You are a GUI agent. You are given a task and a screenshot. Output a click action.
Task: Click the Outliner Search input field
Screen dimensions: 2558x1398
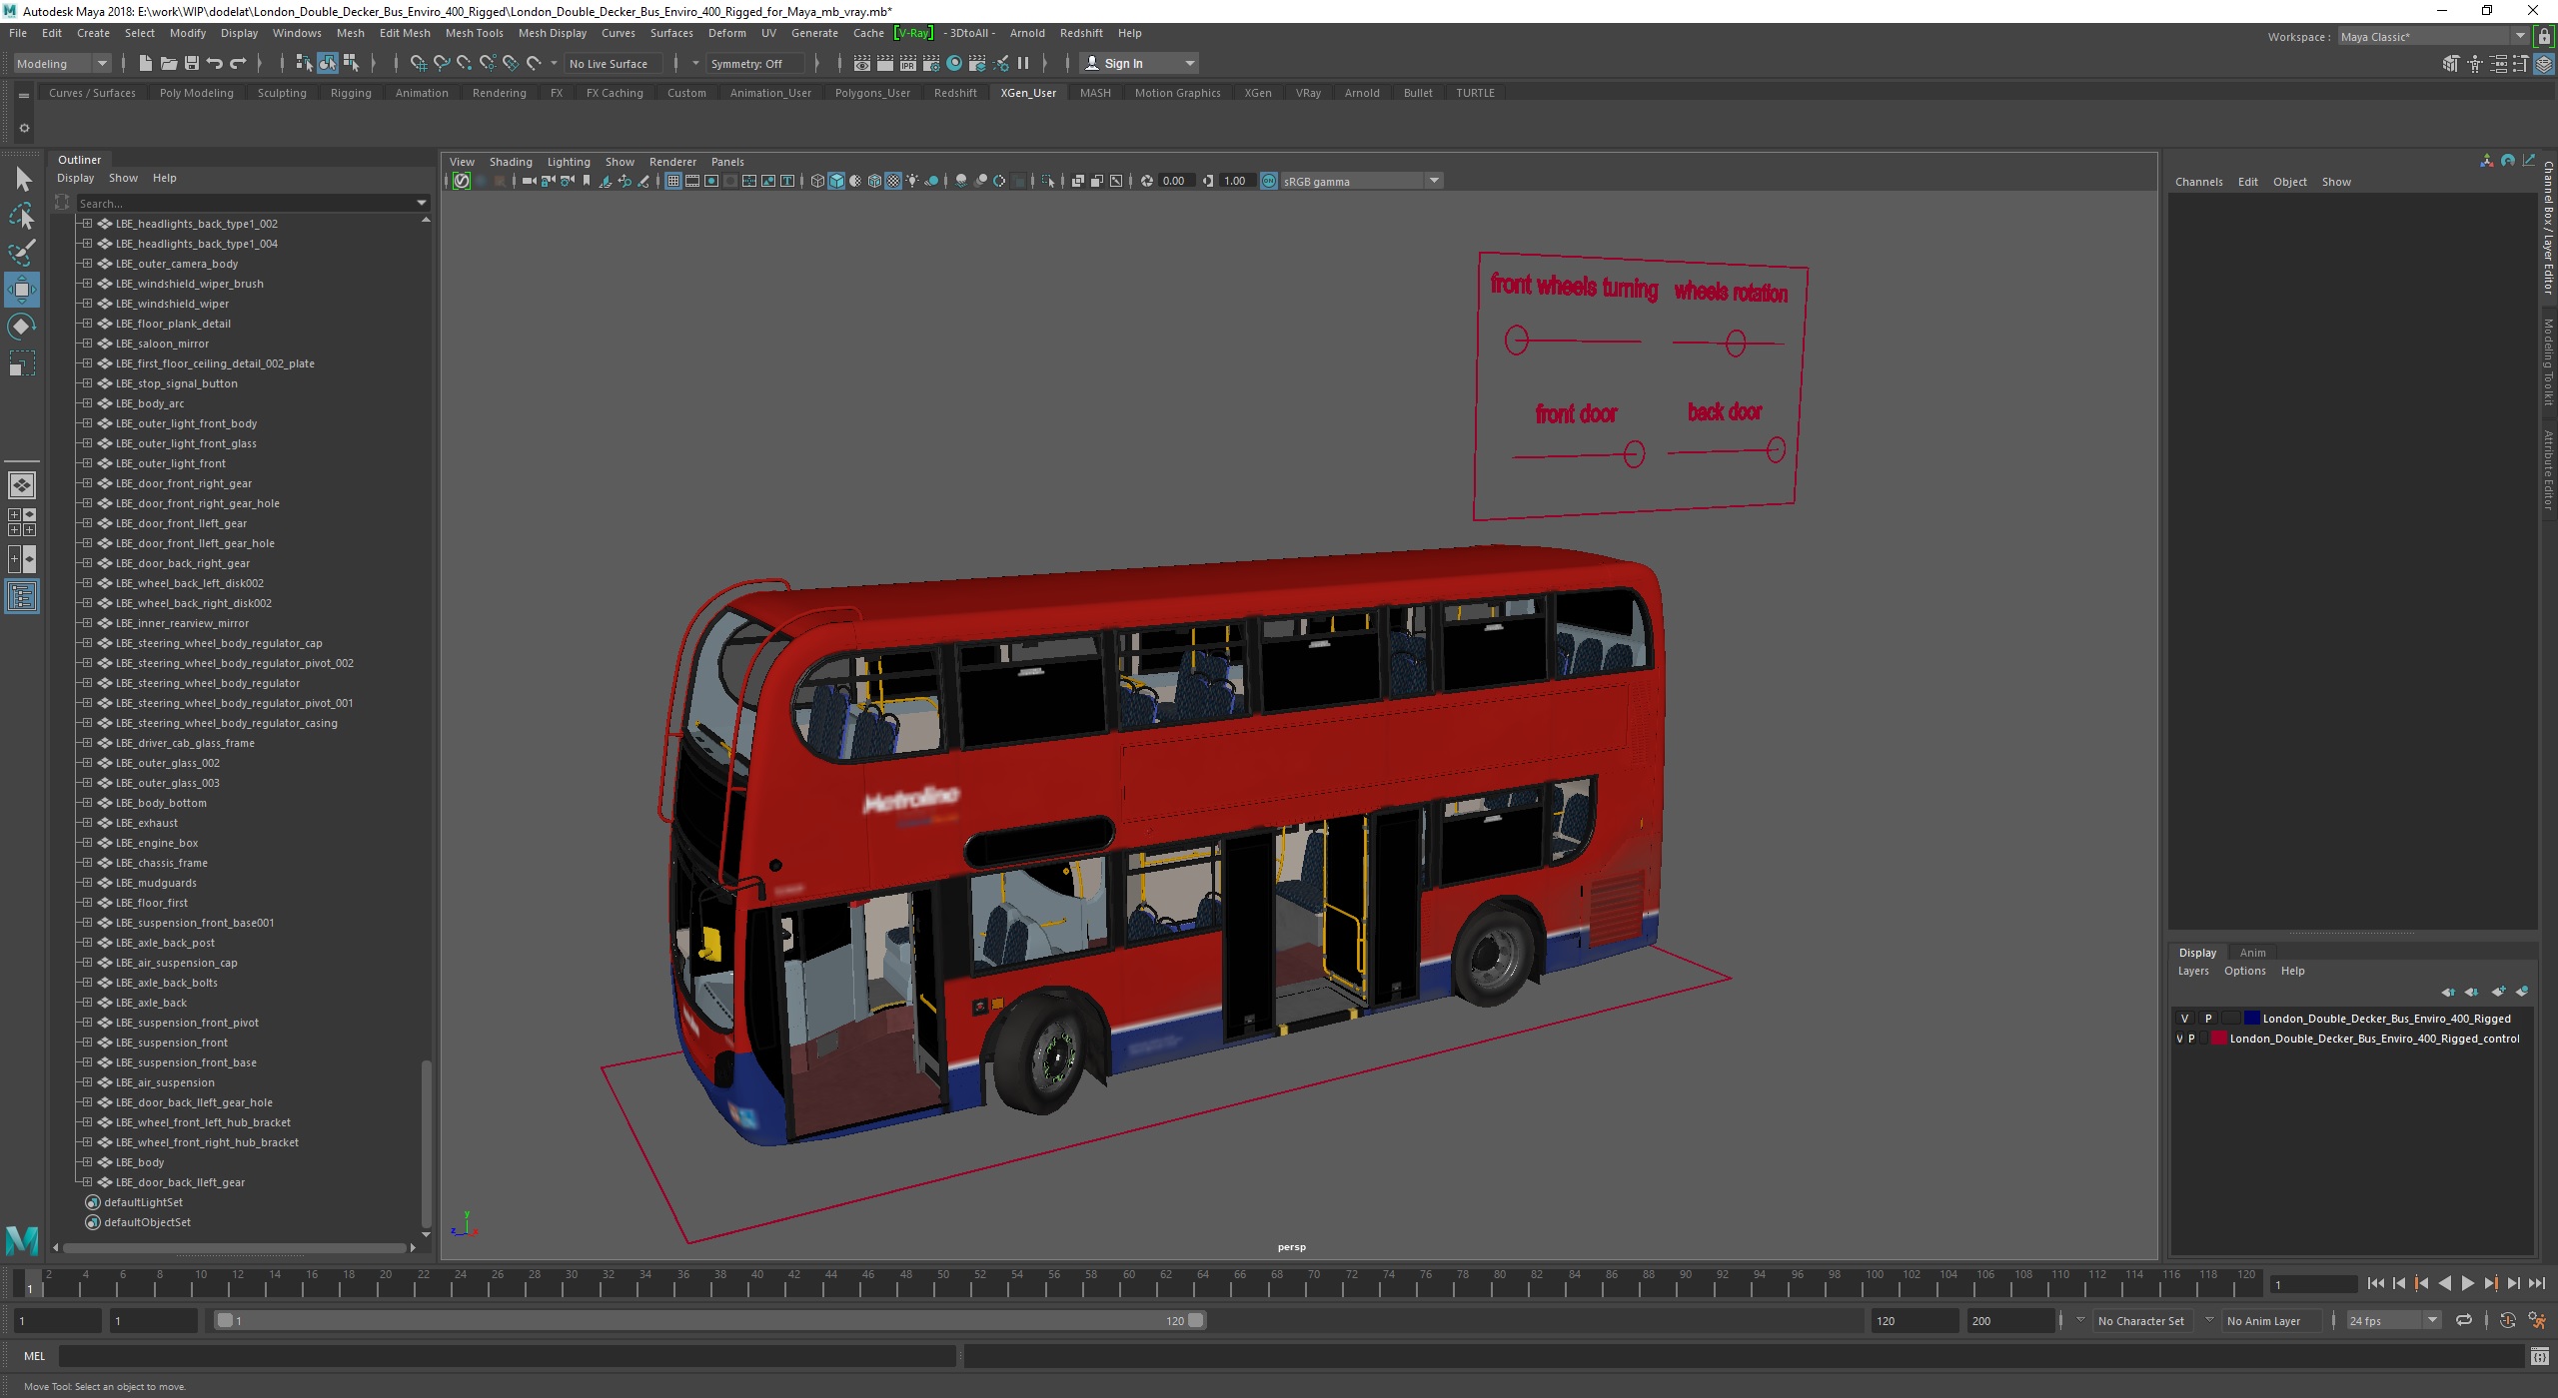(x=245, y=203)
